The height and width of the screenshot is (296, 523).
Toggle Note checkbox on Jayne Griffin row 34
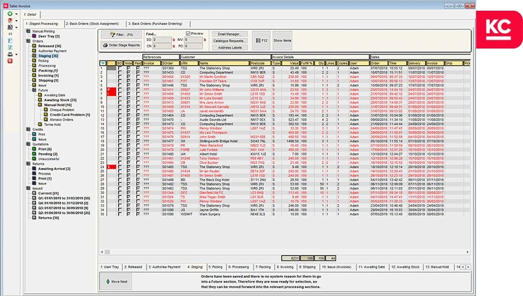point(129,210)
